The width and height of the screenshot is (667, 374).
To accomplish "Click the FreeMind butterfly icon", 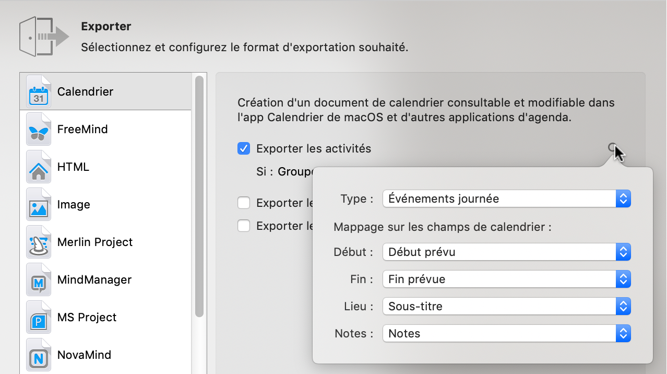I will coord(39,128).
